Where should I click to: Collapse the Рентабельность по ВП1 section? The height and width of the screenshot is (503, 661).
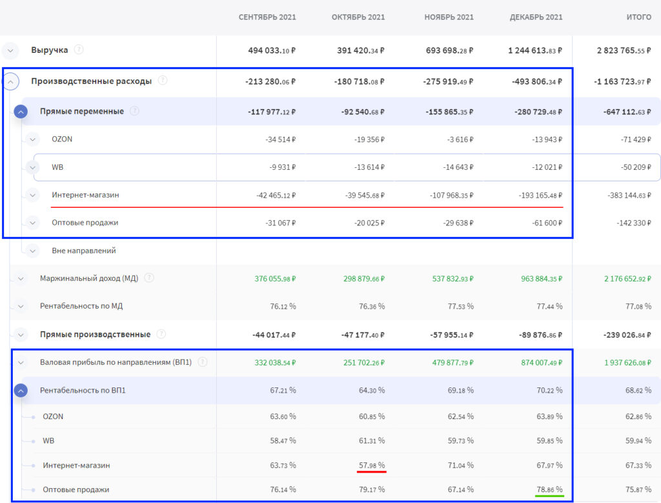[21, 391]
